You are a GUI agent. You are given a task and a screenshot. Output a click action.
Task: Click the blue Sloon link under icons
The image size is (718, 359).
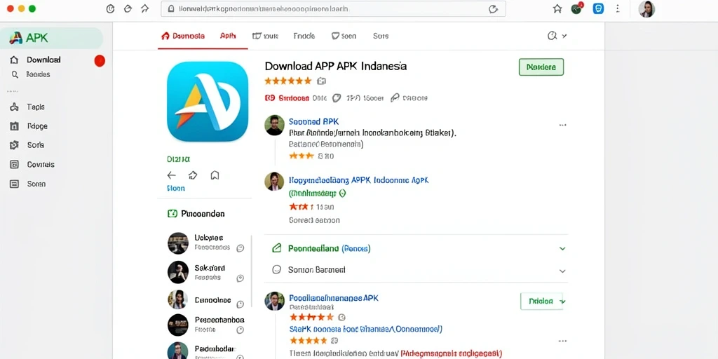point(176,188)
